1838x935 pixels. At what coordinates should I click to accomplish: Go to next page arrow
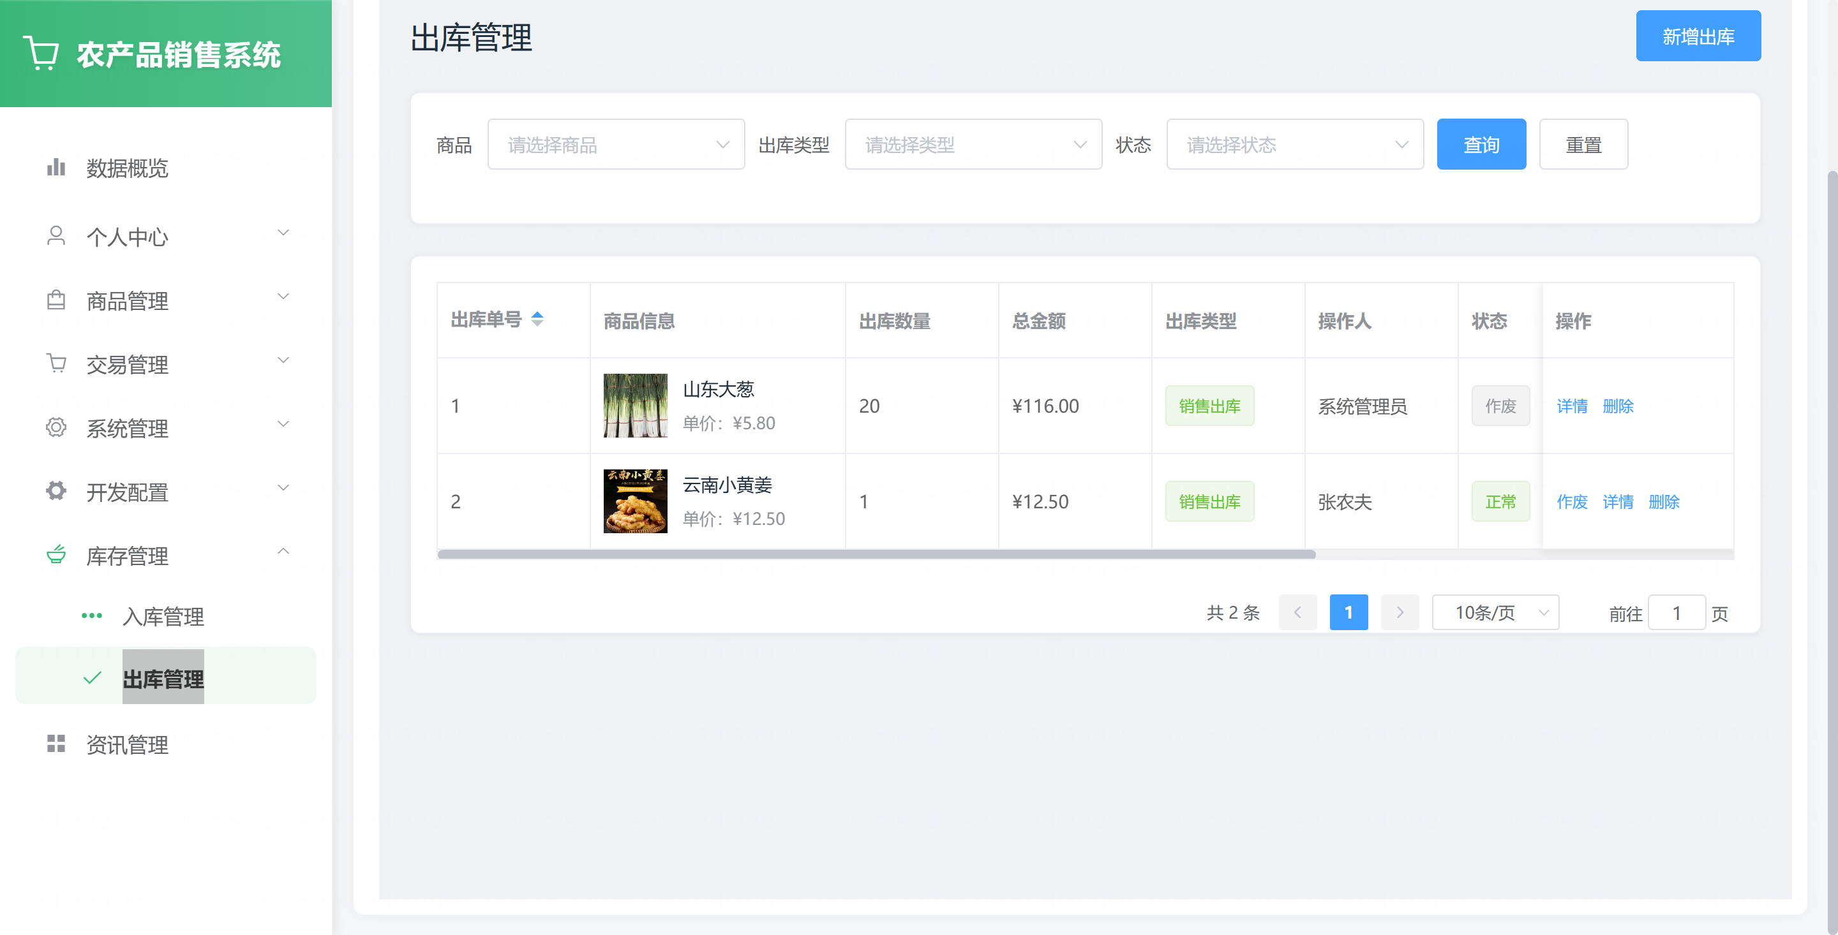pos(1399,613)
